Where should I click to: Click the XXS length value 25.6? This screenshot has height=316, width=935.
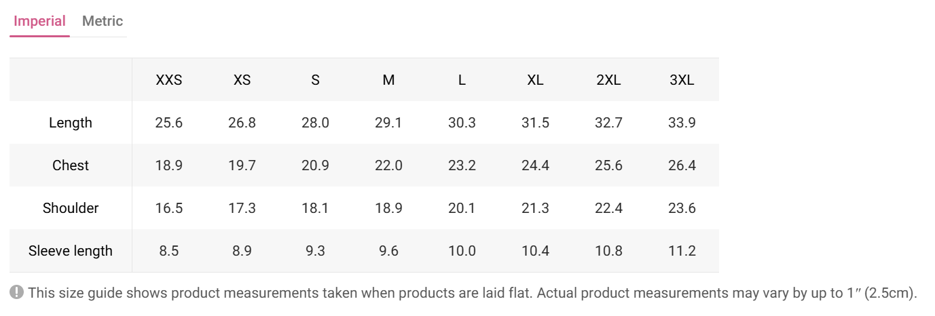(169, 123)
